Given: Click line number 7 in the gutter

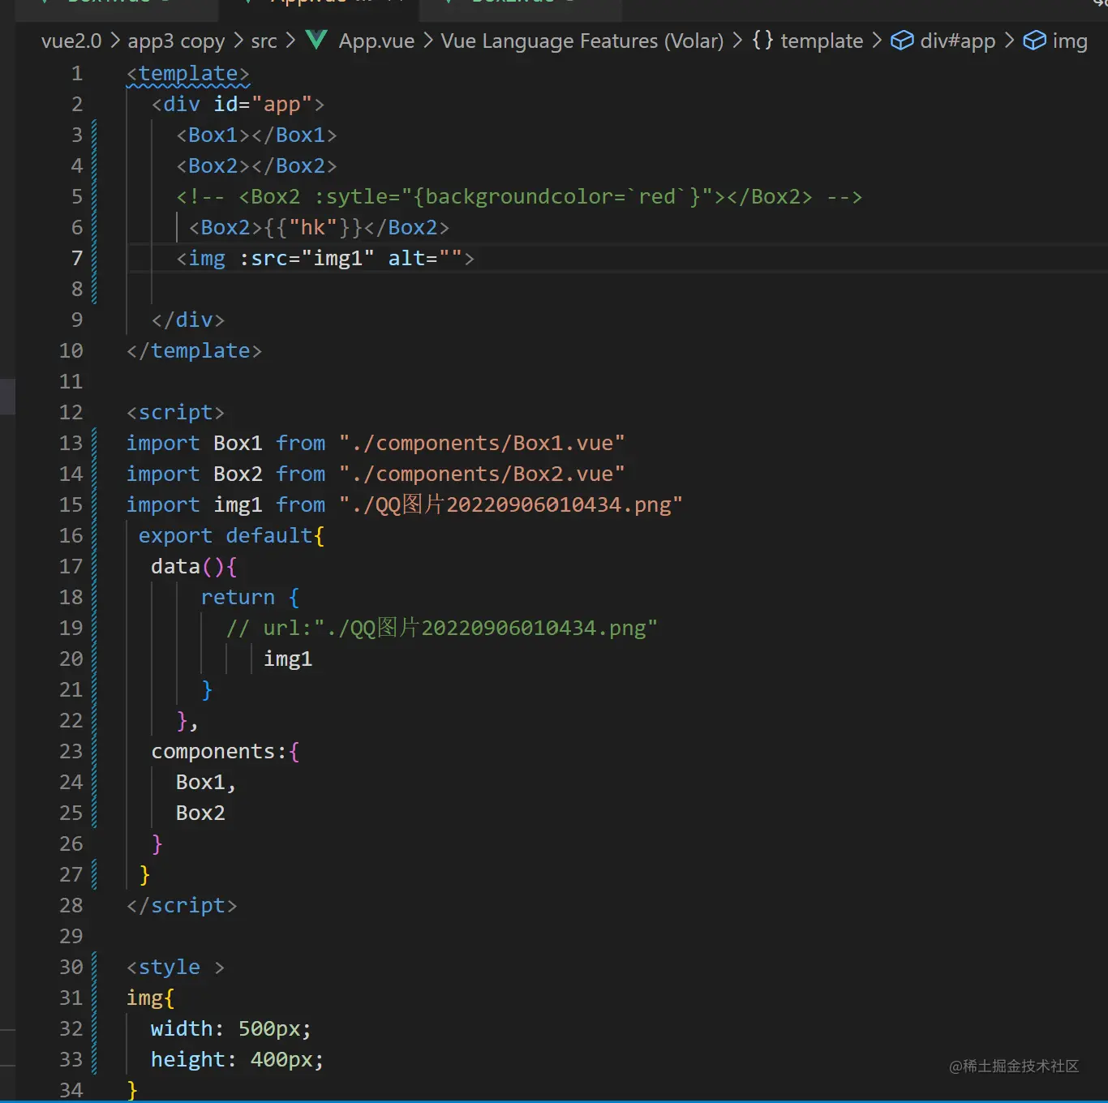Looking at the screenshot, I should tap(77, 259).
